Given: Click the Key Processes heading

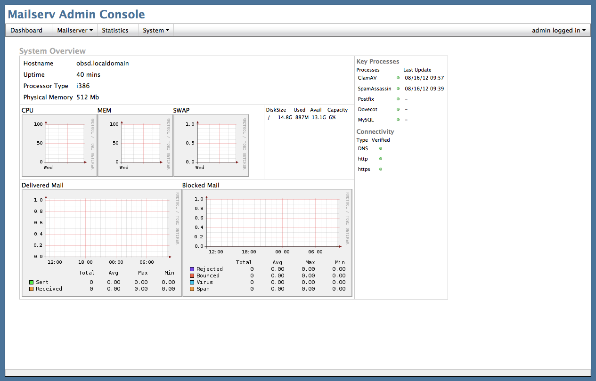Looking at the screenshot, I should tap(378, 61).
